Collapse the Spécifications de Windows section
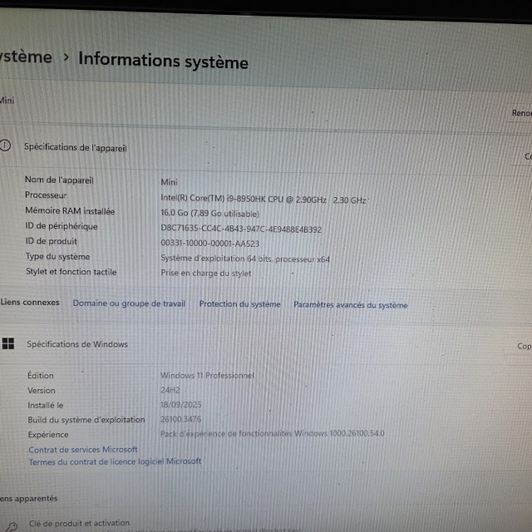This screenshot has height=532, width=532. tap(266, 344)
